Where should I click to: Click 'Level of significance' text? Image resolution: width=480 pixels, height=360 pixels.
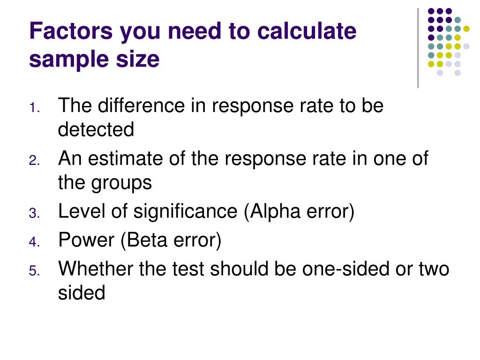148,212
